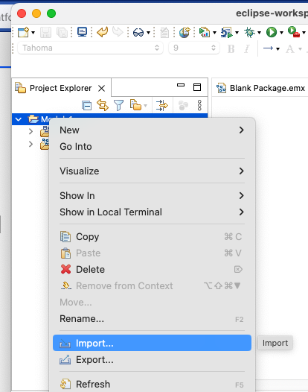Screen dimensions: 308x392
Task: Open the New wizard dropdown arrow
Action: click(x=33, y=33)
